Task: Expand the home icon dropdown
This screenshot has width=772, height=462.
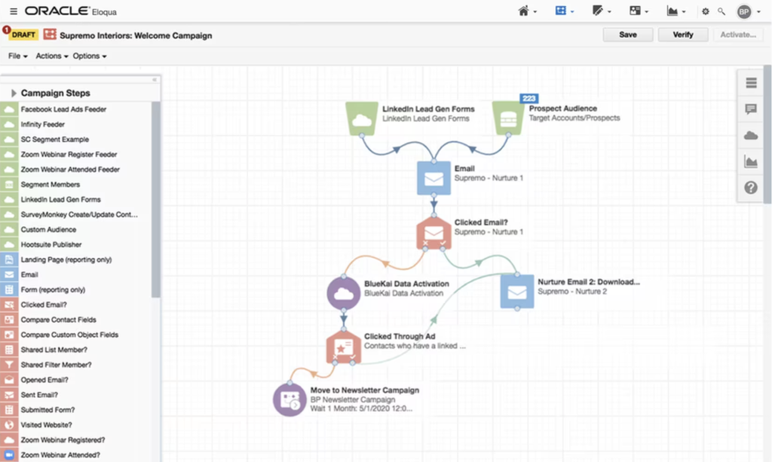Action: tap(527, 11)
